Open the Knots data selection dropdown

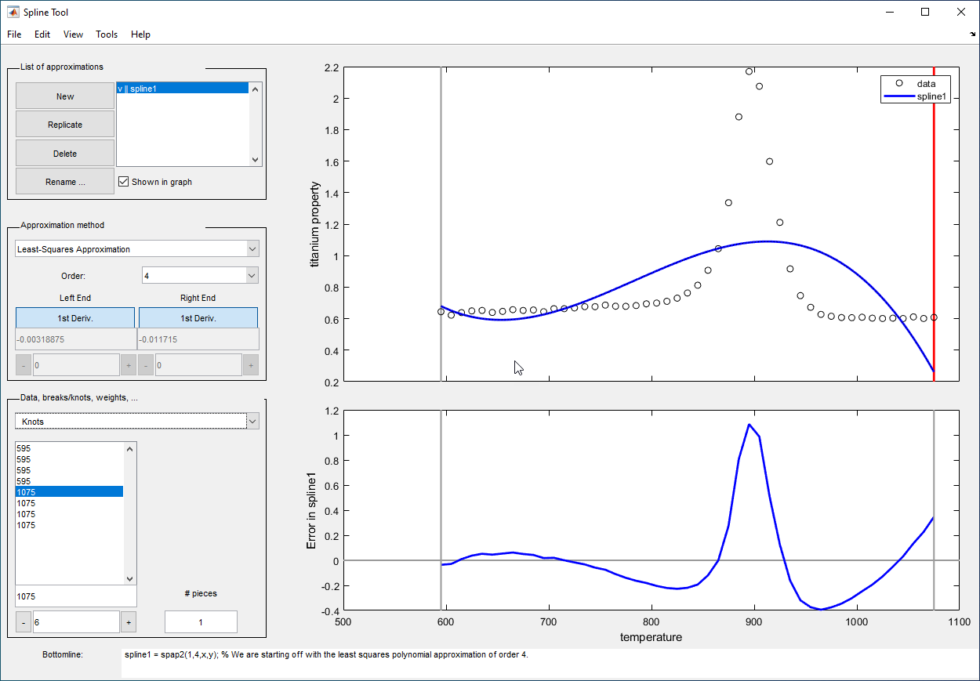point(137,422)
